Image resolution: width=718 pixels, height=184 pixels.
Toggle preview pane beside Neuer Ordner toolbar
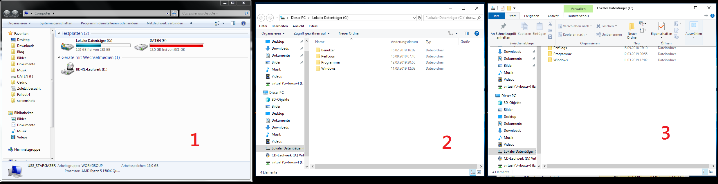click(x=466, y=33)
